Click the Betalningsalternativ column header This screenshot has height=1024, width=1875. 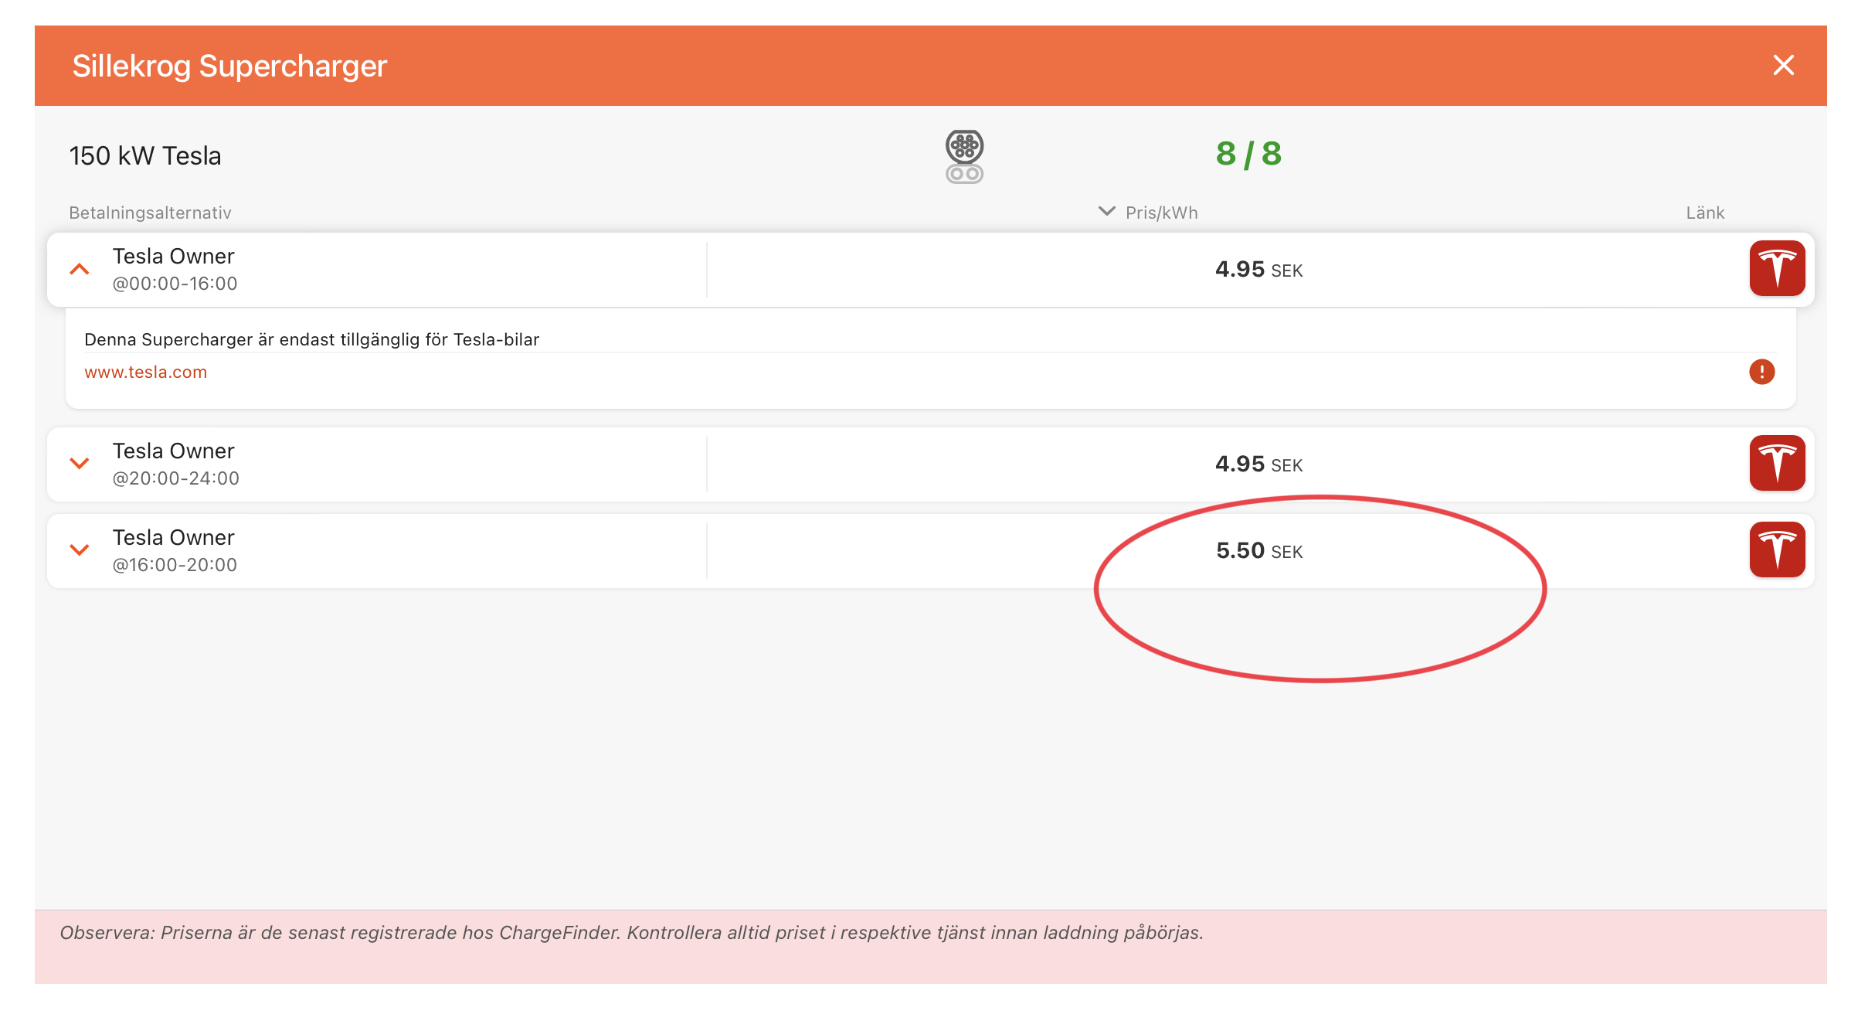150,213
